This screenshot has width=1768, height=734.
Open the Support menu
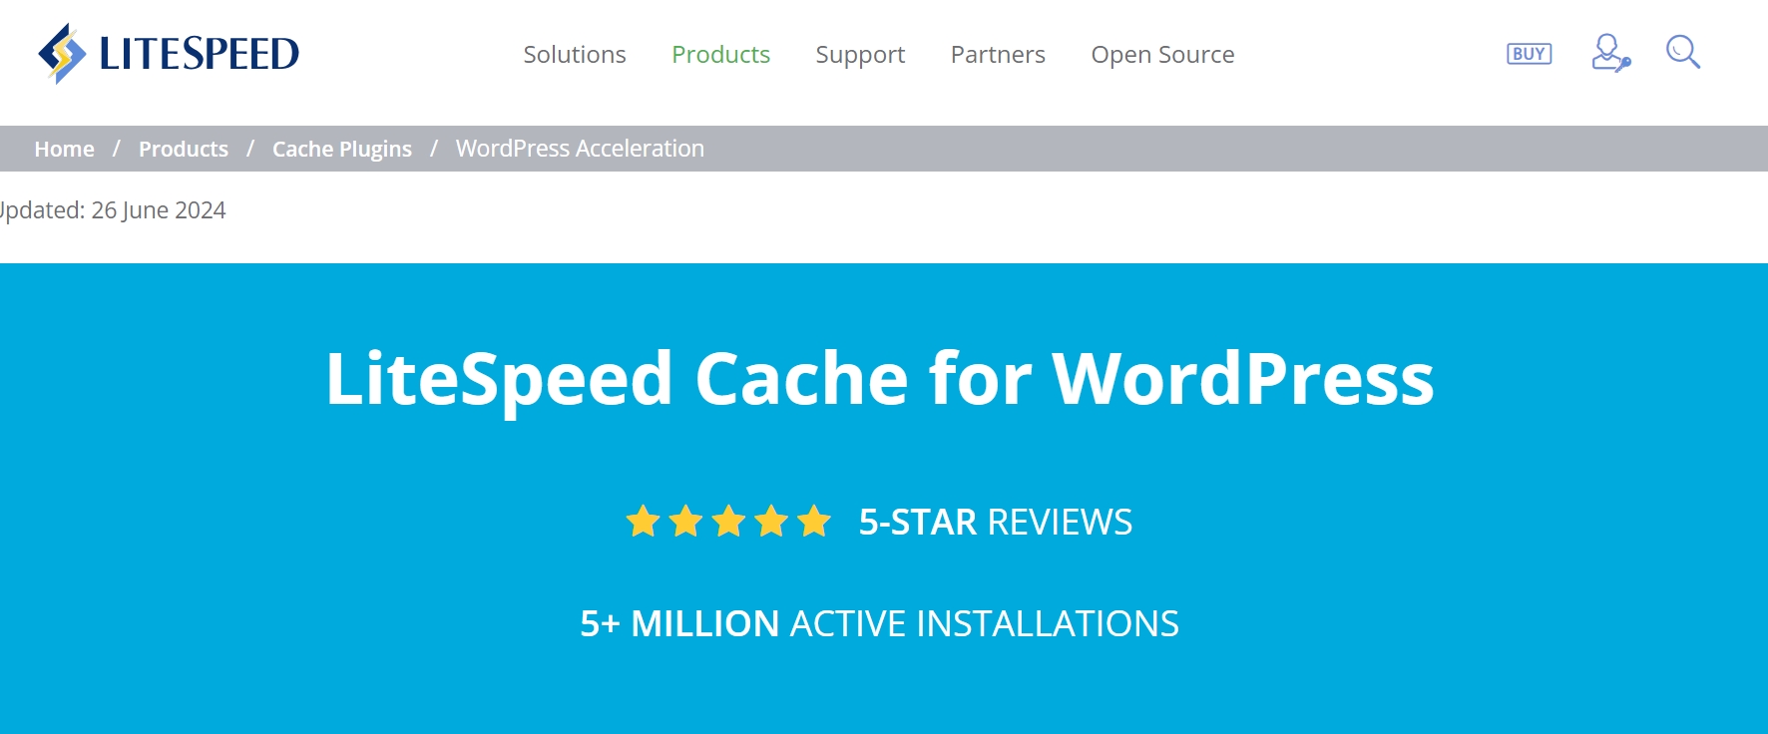coord(860,55)
